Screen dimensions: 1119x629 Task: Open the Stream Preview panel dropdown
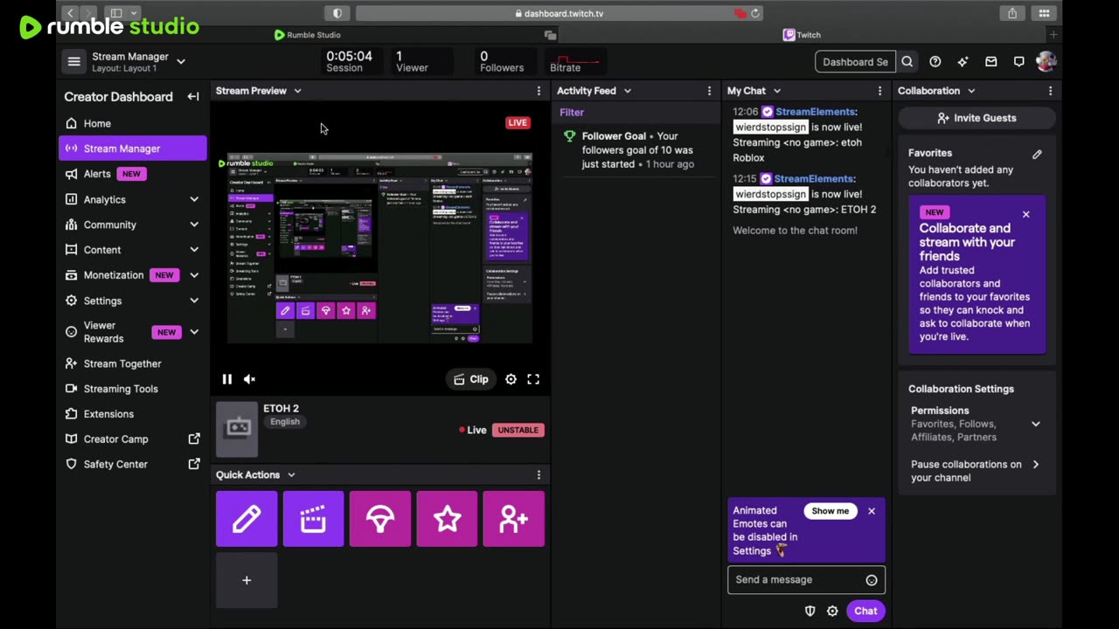(x=297, y=91)
